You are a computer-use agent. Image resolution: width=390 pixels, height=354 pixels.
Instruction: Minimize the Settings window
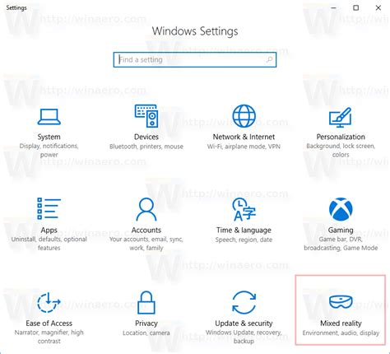[x=334, y=8]
